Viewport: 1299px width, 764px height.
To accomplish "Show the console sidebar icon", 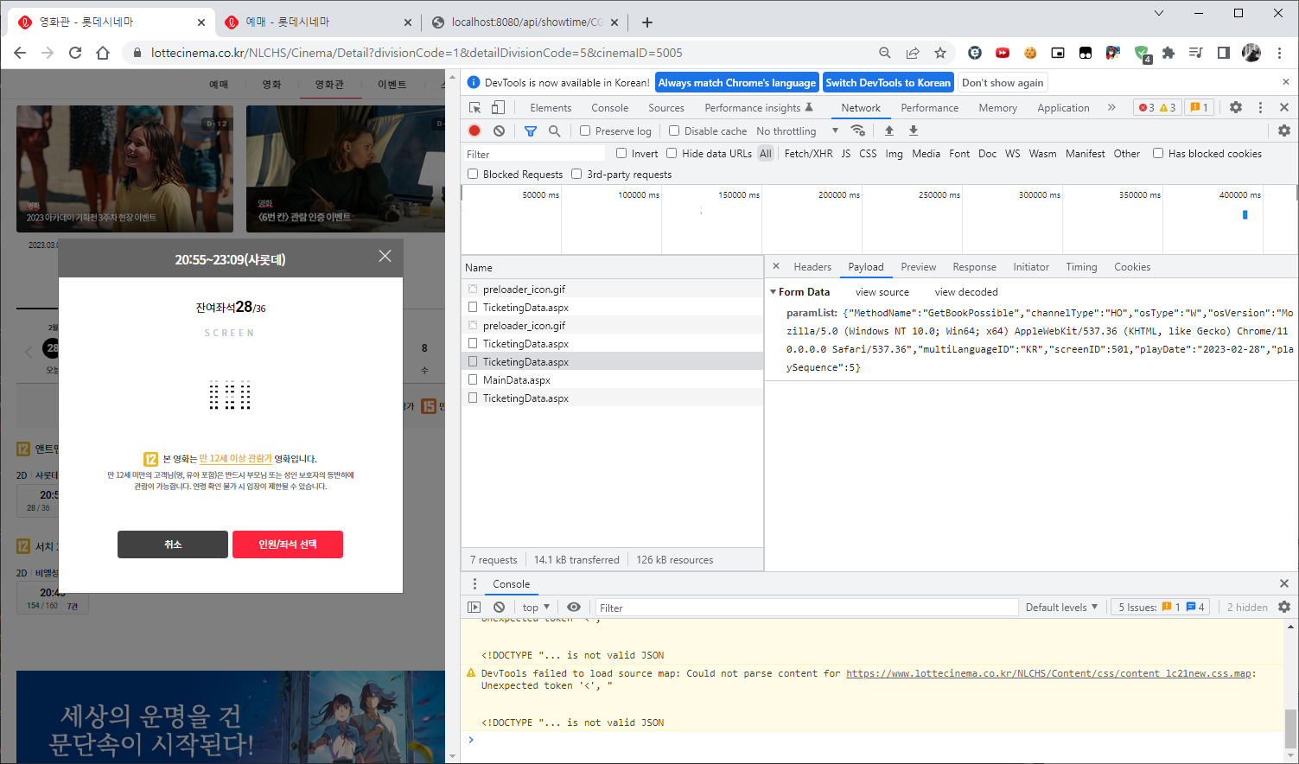I will [x=474, y=607].
